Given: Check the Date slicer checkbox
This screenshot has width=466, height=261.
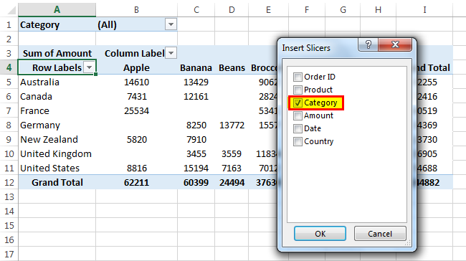Looking at the screenshot, I should [x=298, y=129].
